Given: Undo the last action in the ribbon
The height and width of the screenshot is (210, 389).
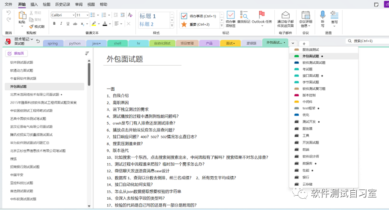Looking at the screenshot, I should point(9,13).
